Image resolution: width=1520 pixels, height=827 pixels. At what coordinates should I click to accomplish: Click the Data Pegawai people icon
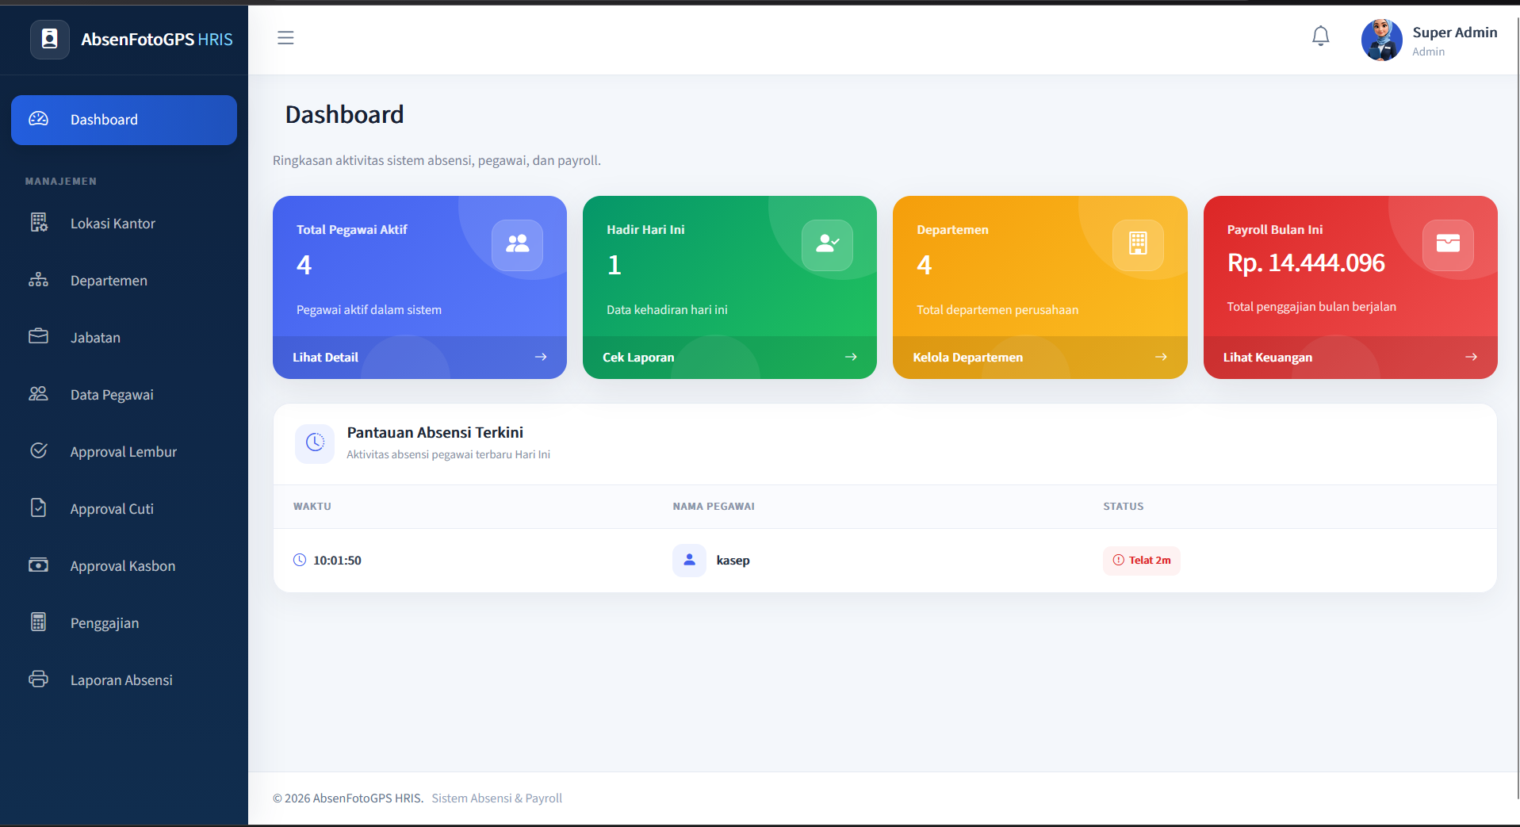[x=38, y=394]
